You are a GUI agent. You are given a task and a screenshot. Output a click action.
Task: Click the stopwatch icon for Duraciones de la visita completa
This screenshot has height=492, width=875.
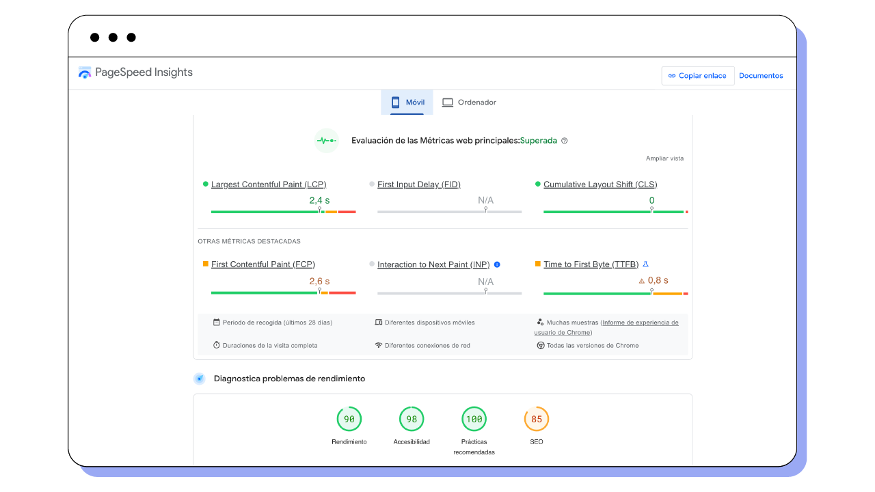217,345
